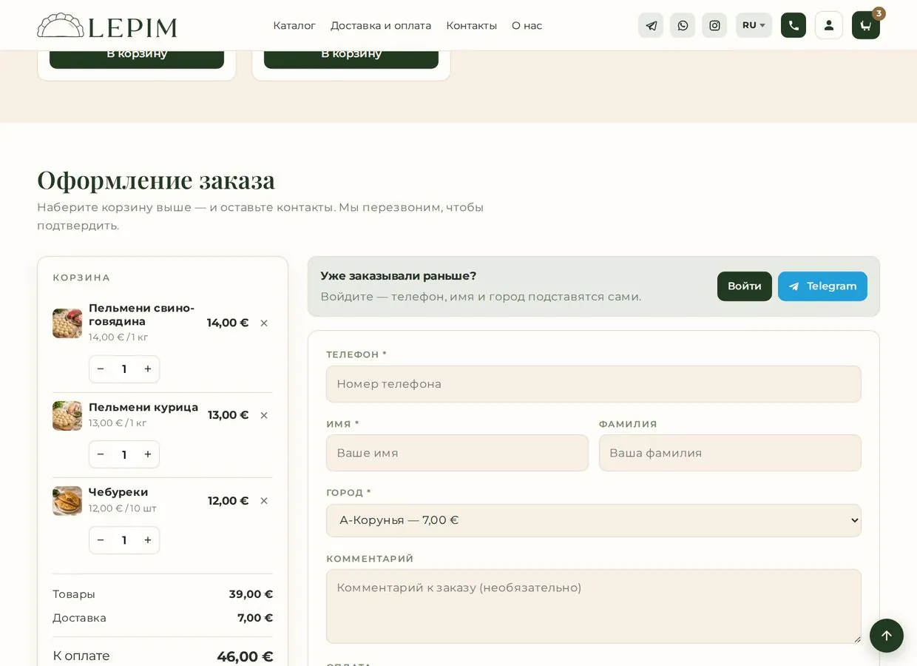Click the phone call icon button

tap(794, 25)
